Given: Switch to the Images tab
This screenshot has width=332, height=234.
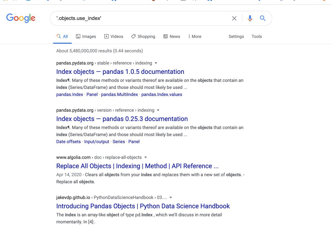Looking at the screenshot, I should 86,37.
